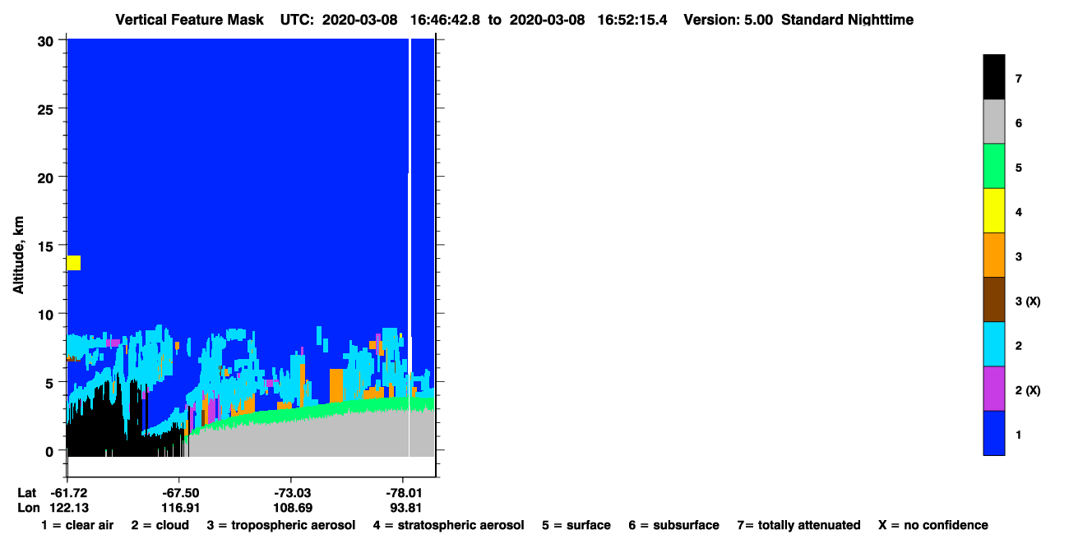Click the end time '16:52:15.4' in title
Viewport: 1069px width, 548px height.
pos(634,20)
